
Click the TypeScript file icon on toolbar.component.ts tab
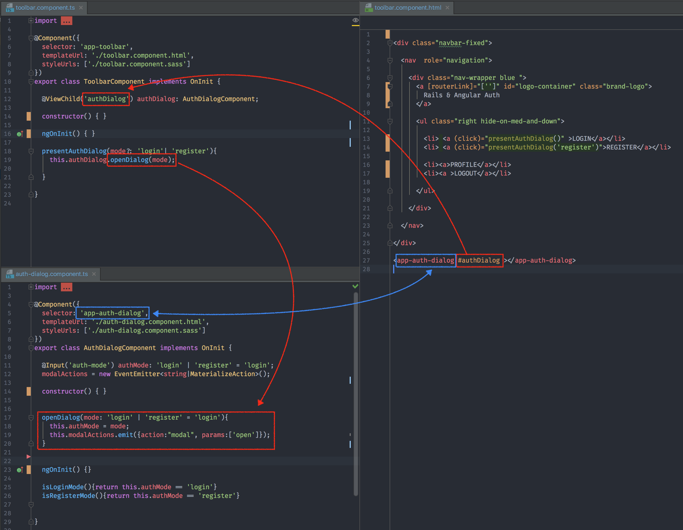click(x=9, y=7)
